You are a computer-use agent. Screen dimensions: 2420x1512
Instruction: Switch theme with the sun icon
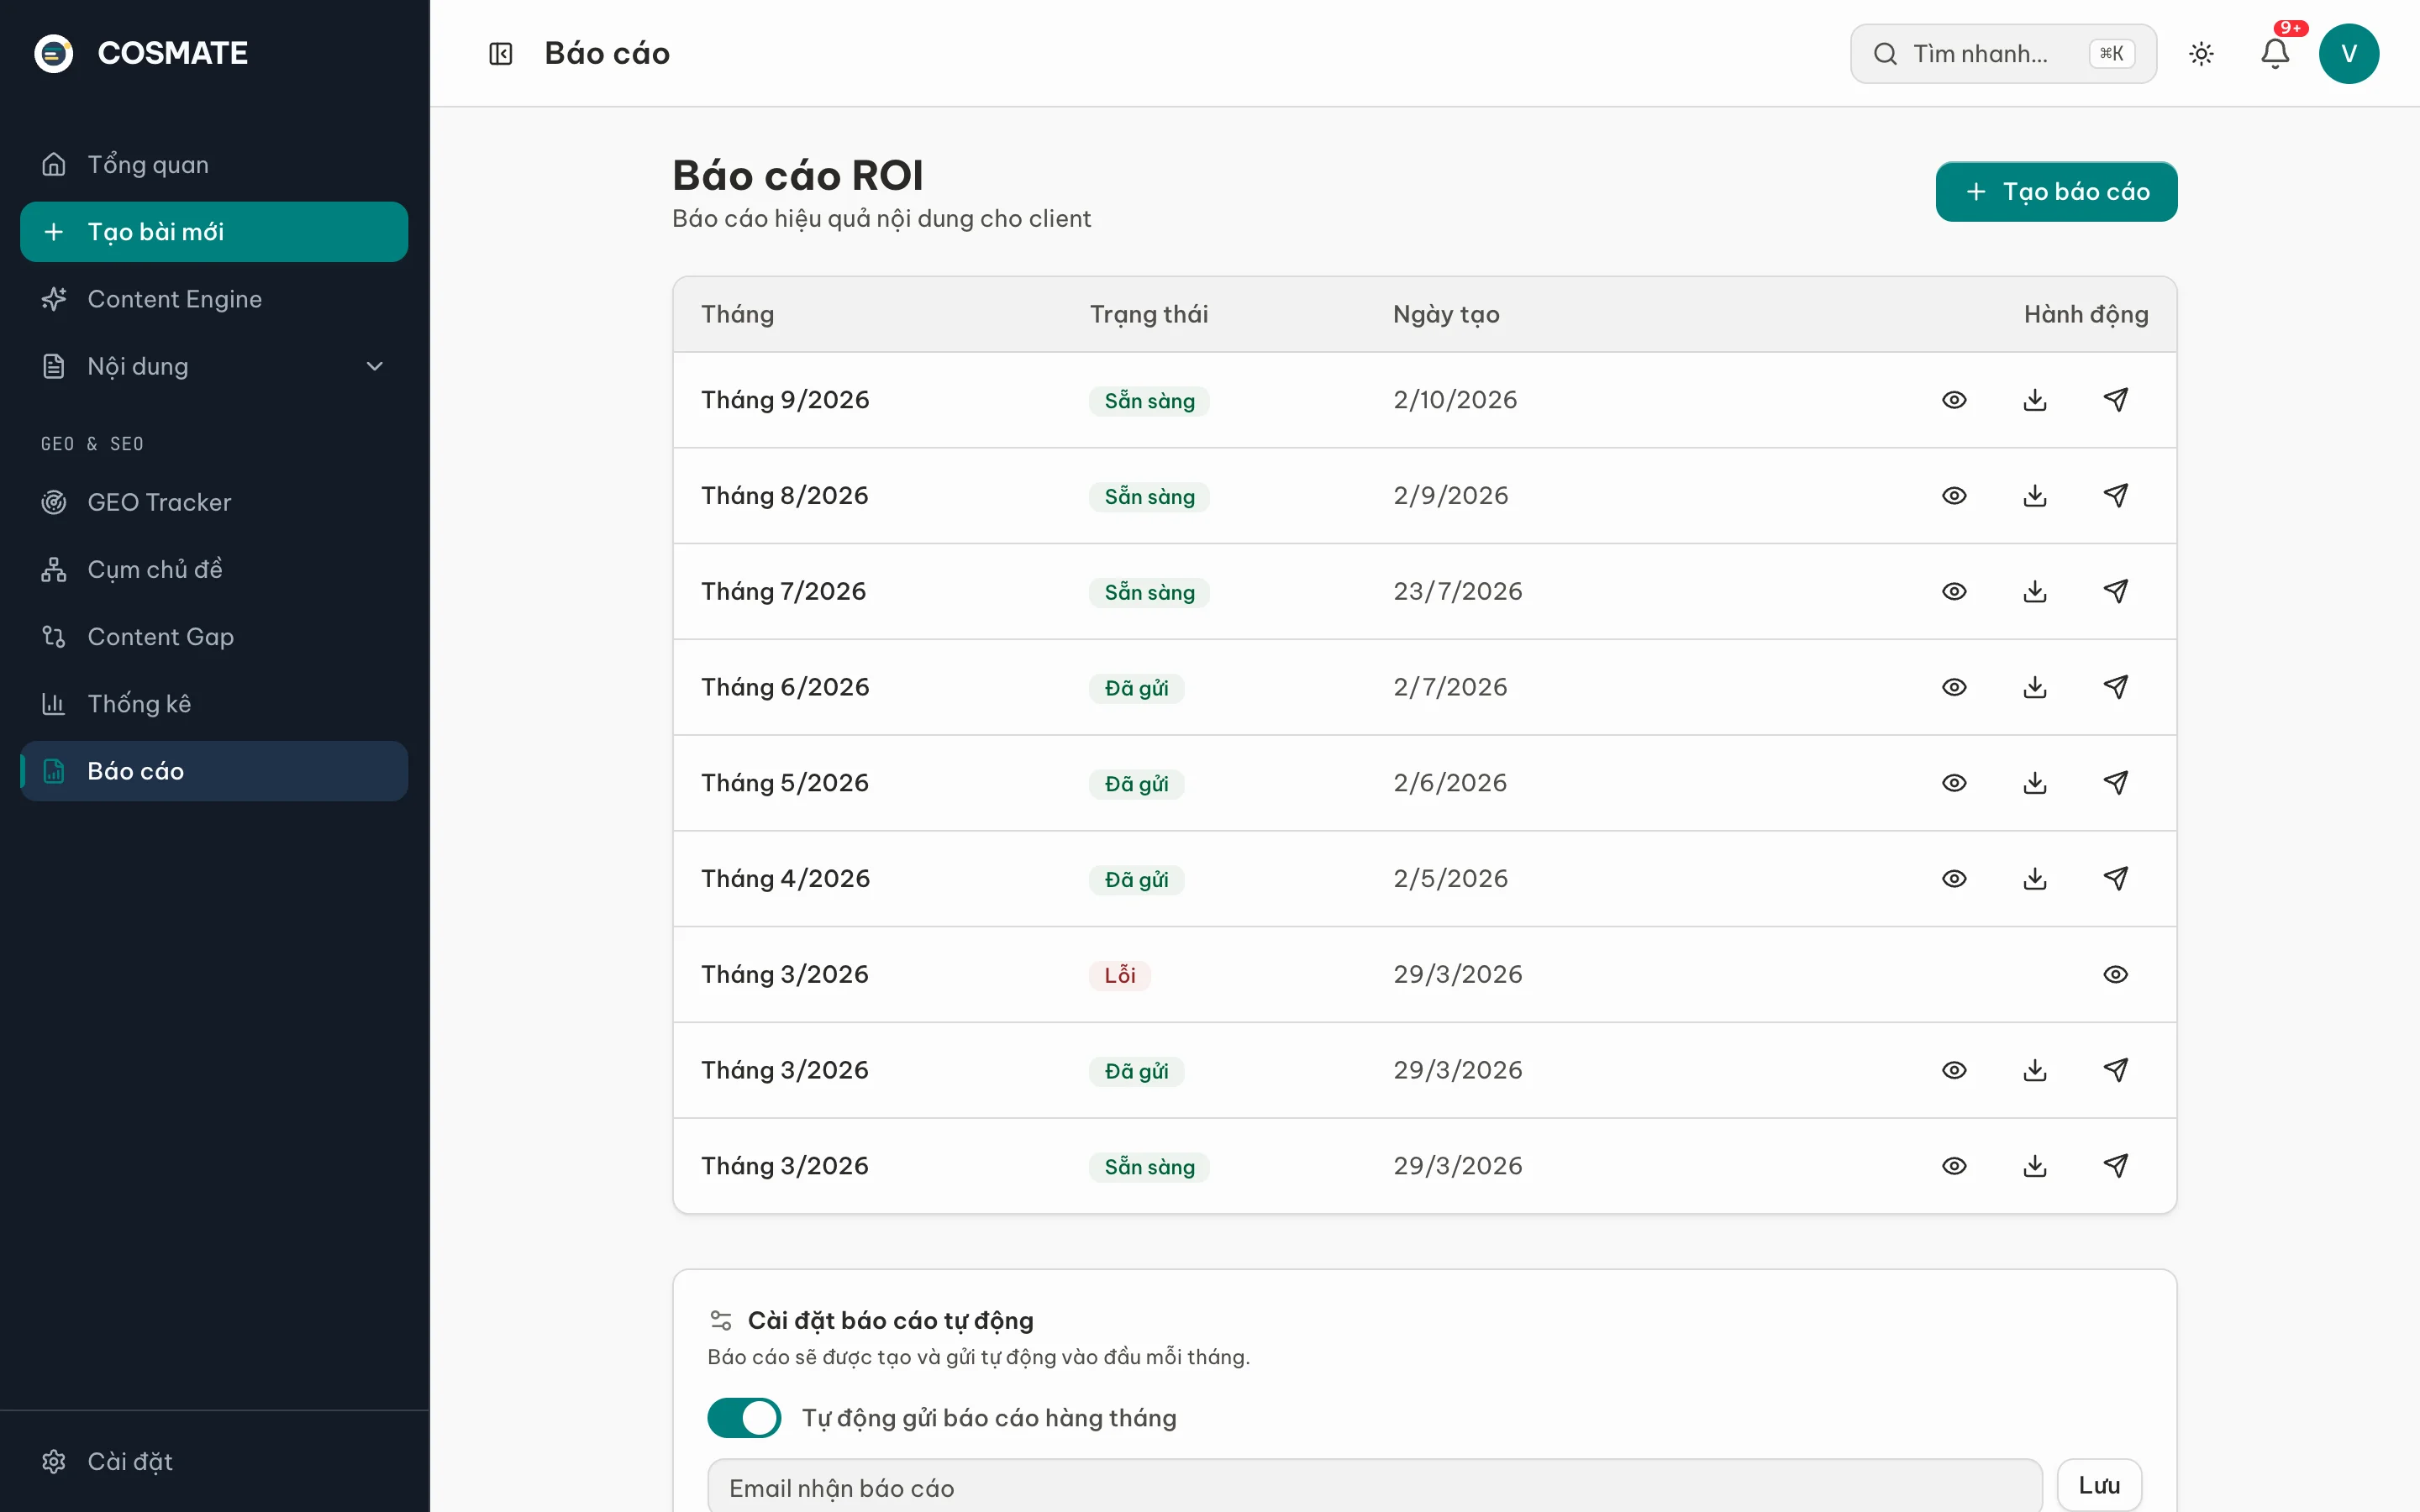point(2201,53)
